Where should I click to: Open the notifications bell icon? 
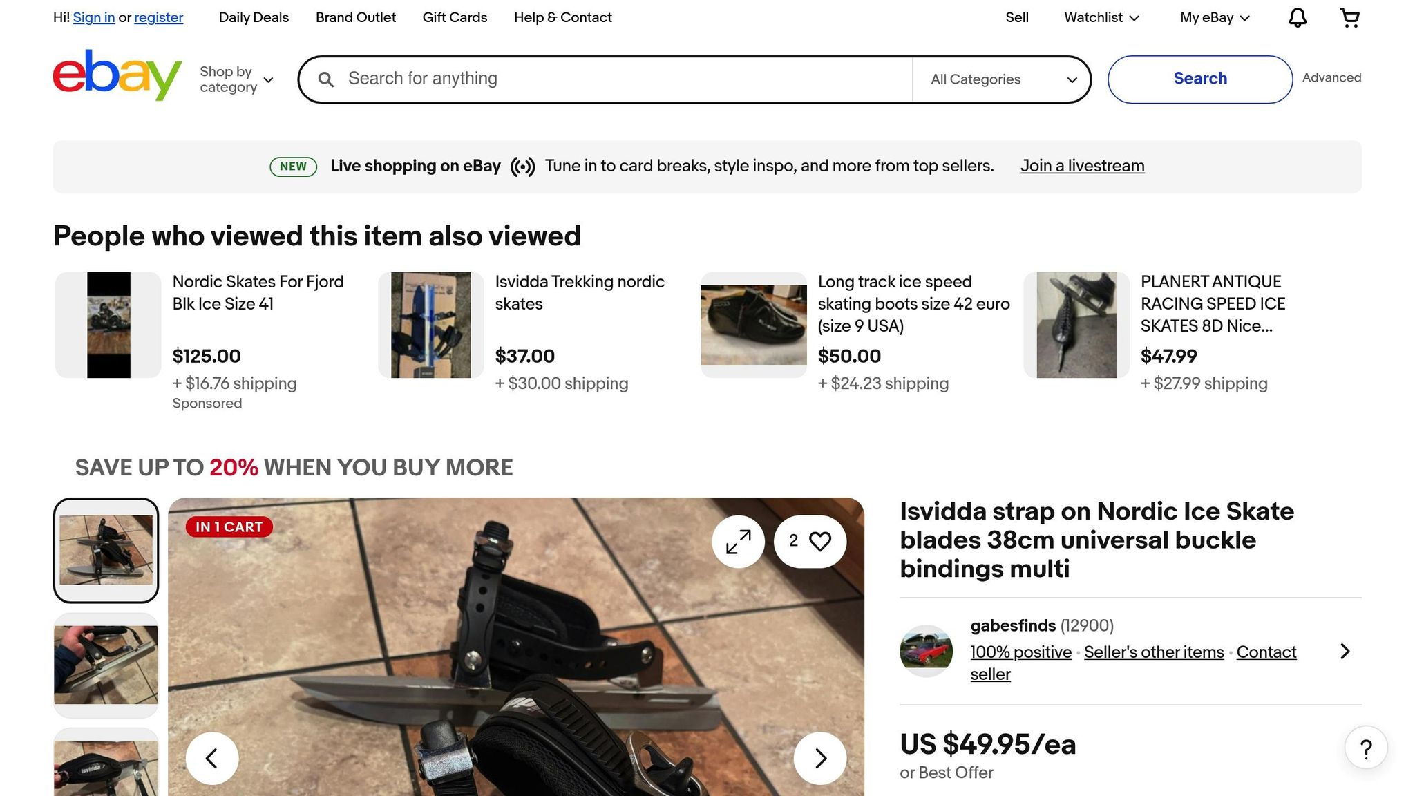tap(1298, 18)
